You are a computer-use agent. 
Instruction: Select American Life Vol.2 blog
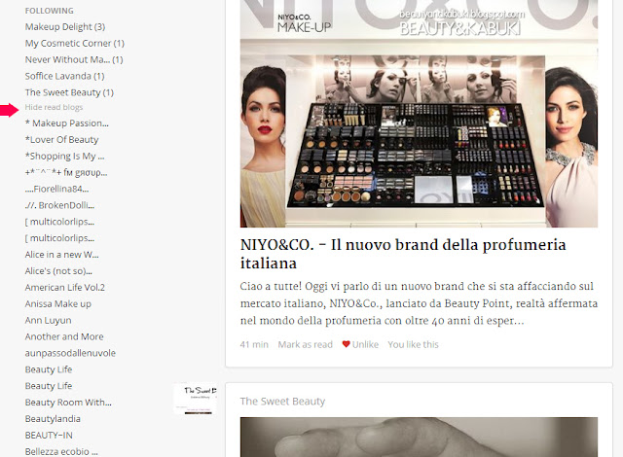click(65, 287)
